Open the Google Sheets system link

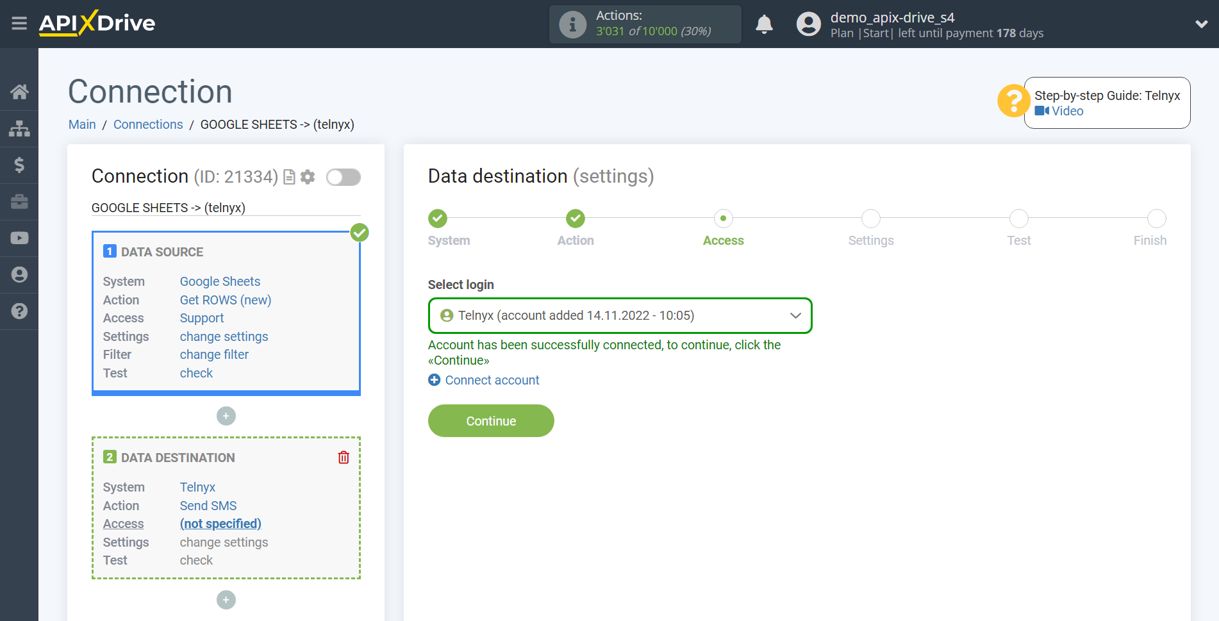[220, 281]
